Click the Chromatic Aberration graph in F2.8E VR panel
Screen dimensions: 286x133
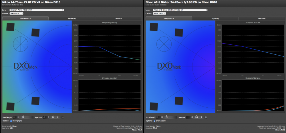point(110,95)
